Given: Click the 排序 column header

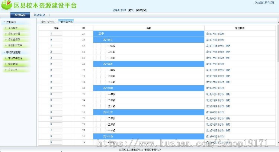Looking at the screenshot, I should 56,28.
